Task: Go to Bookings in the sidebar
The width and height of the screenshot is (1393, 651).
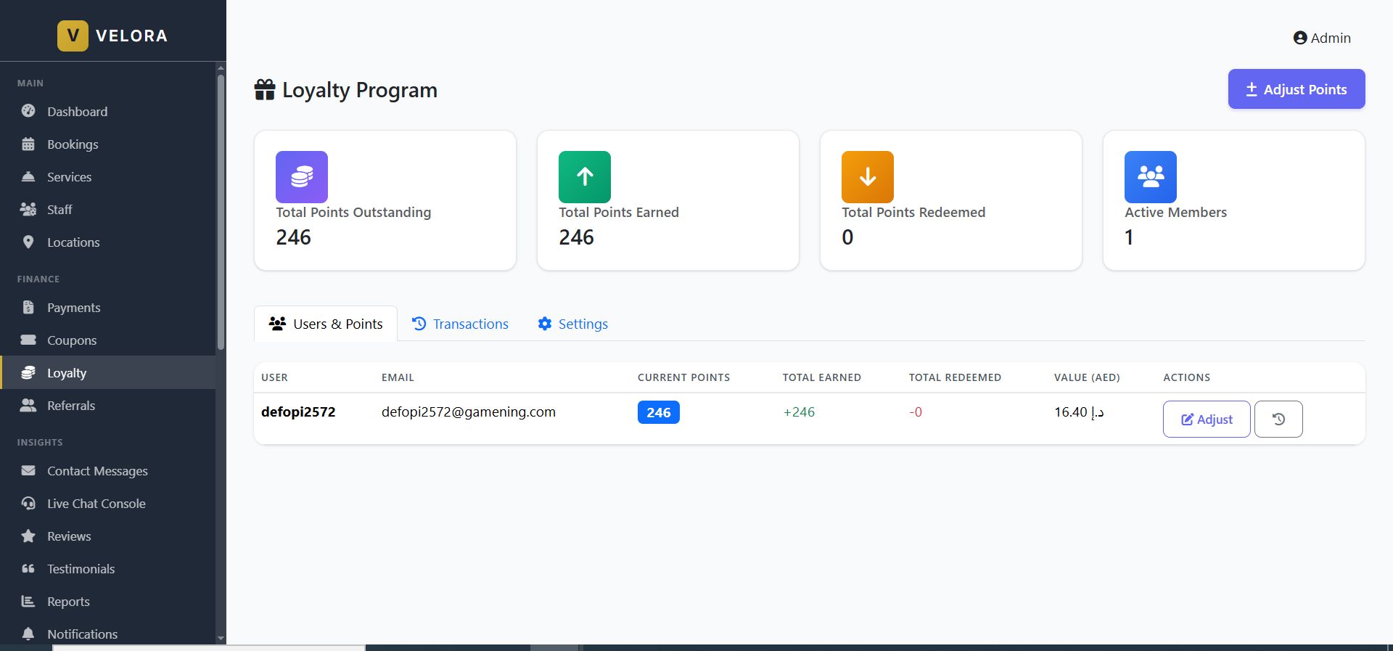Action: pos(73,144)
